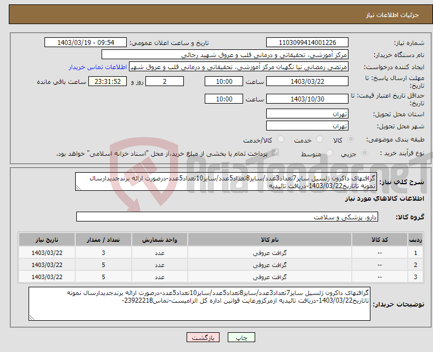This screenshot has height=352, width=433.
Task: Click the کد کالا column header
Action: pyautogui.click(x=380, y=240)
